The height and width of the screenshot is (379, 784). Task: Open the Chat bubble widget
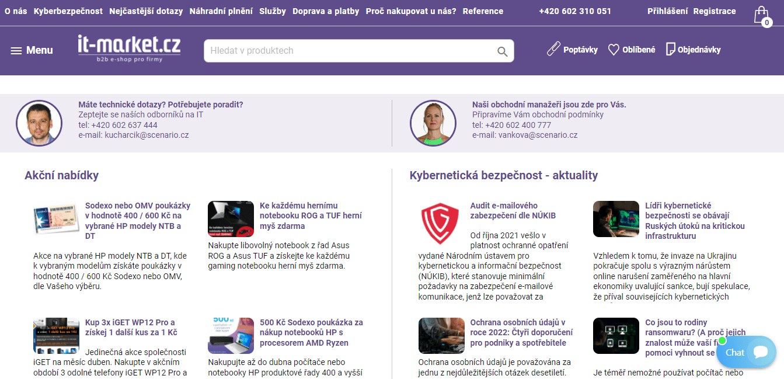coord(745,352)
